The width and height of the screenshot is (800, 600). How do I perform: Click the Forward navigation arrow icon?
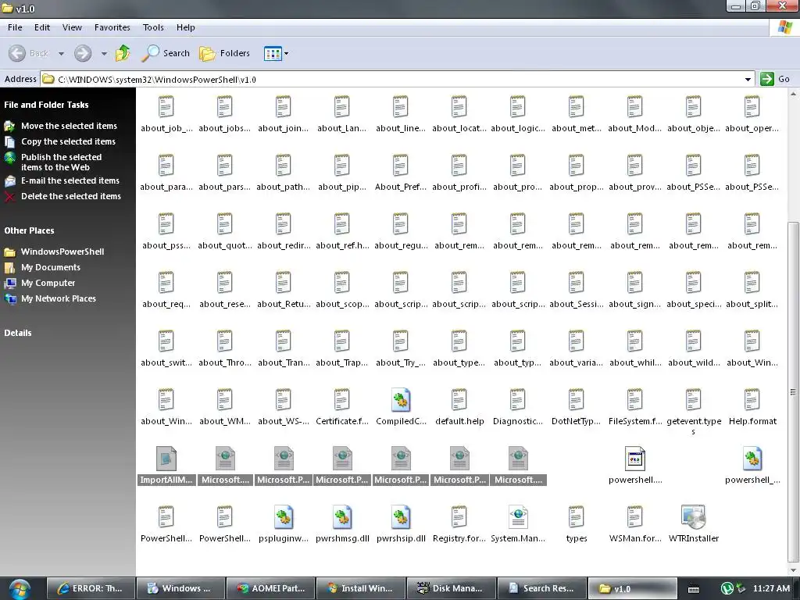point(83,53)
